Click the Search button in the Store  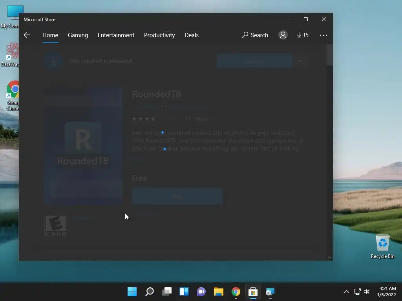pos(255,35)
